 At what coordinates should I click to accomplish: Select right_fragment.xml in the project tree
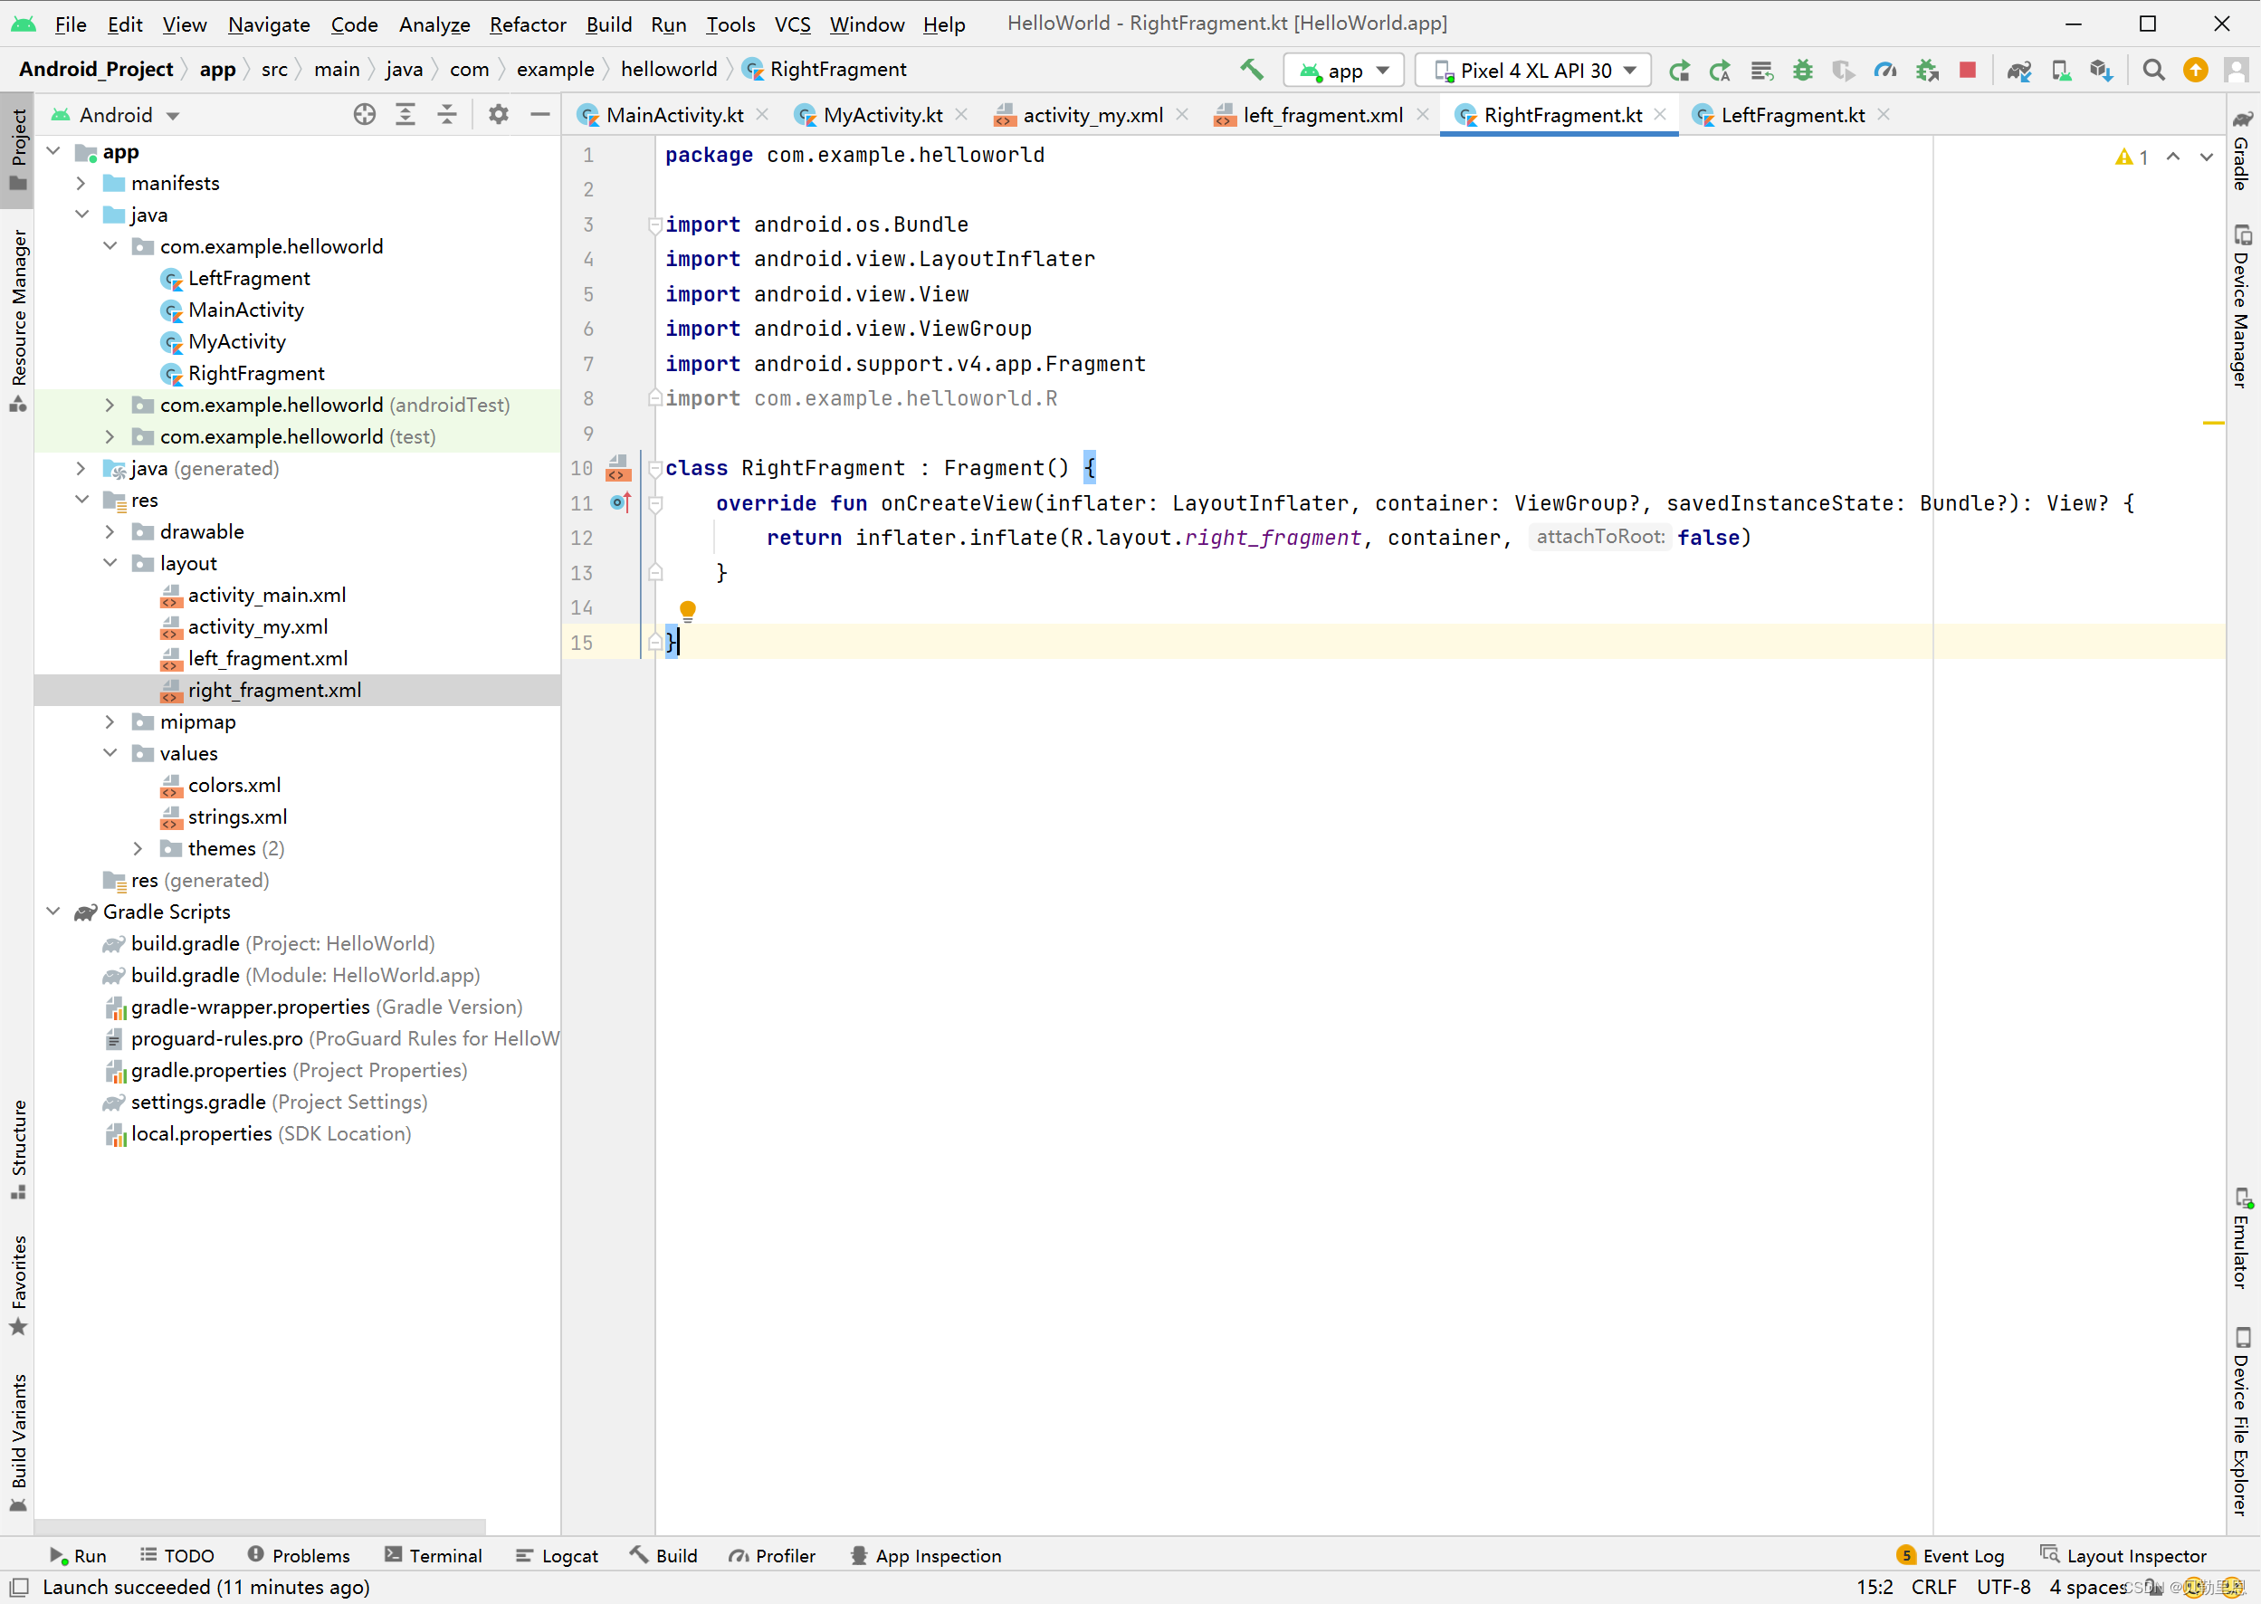[x=274, y=691]
